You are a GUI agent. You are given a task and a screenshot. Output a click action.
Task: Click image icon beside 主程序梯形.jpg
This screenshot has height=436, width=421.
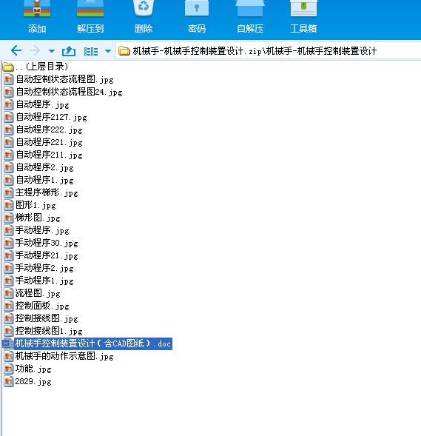pyautogui.click(x=9, y=192)
